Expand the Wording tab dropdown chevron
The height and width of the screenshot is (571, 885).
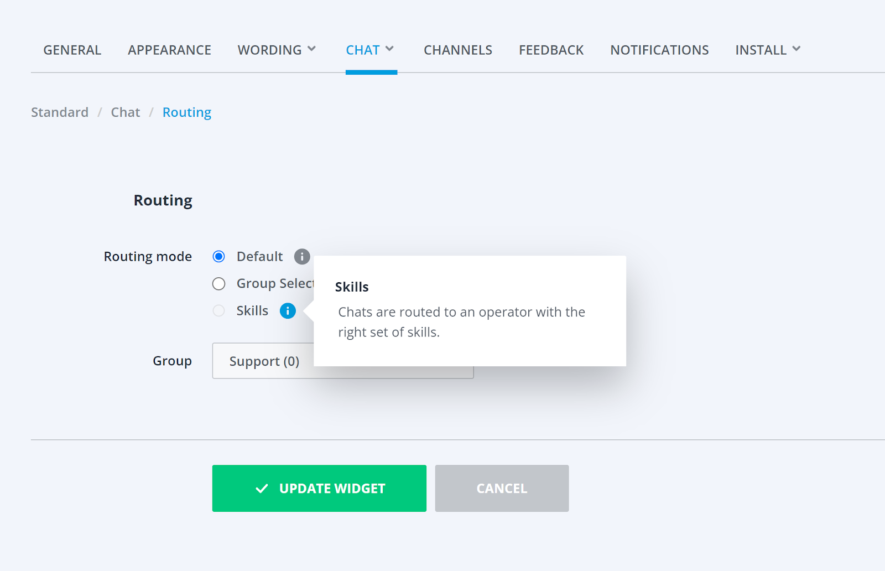[x=312, y=49]
